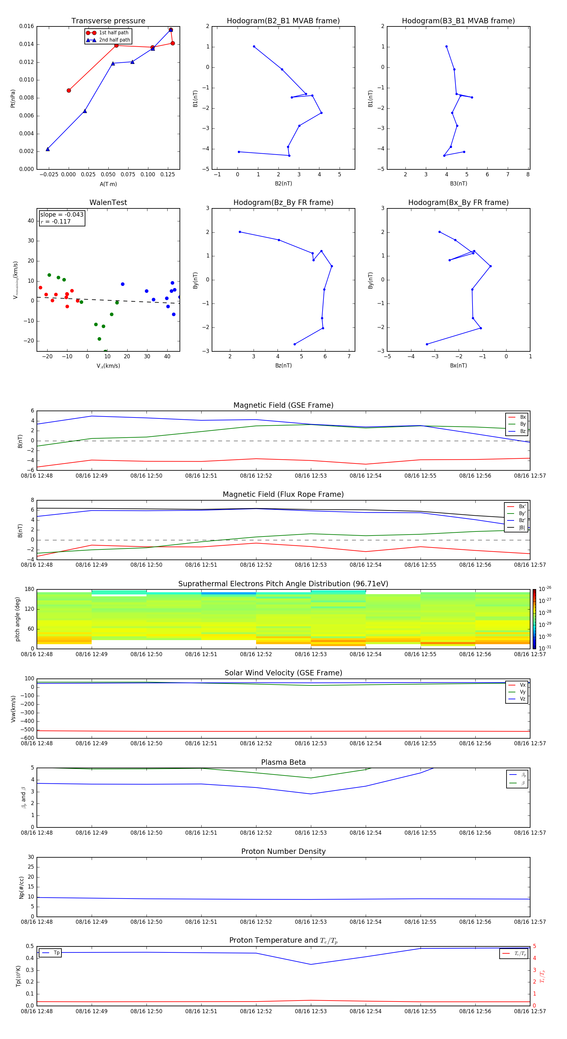Image resolution: width=567 pixels, height=1039 pixels.
Task: Click the '08/16 12:52' tick under the GSE magnetic field plot
Action: pos(256,476)
